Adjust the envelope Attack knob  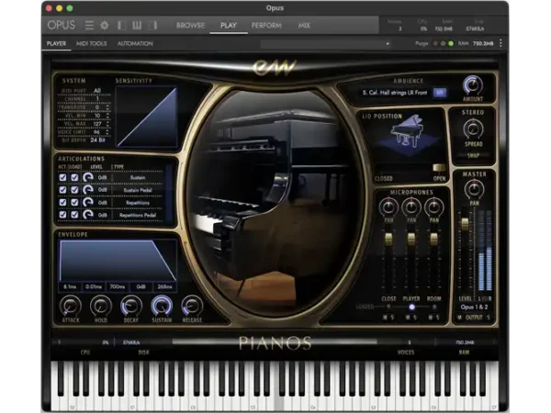tap(71, 306)
